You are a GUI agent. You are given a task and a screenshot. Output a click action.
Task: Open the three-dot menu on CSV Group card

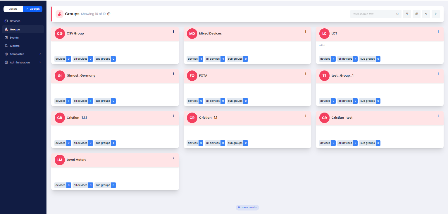(x=173, y=32)
